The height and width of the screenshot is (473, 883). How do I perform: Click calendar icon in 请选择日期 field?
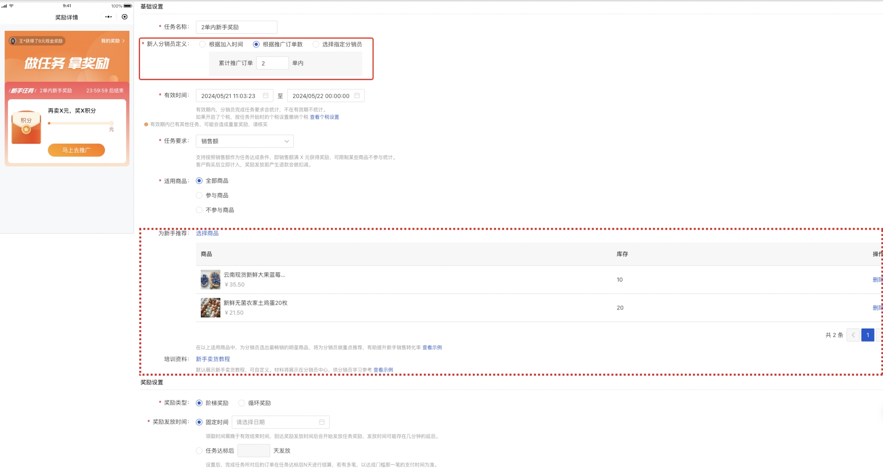pyautogui.click(x=322, y=422)
